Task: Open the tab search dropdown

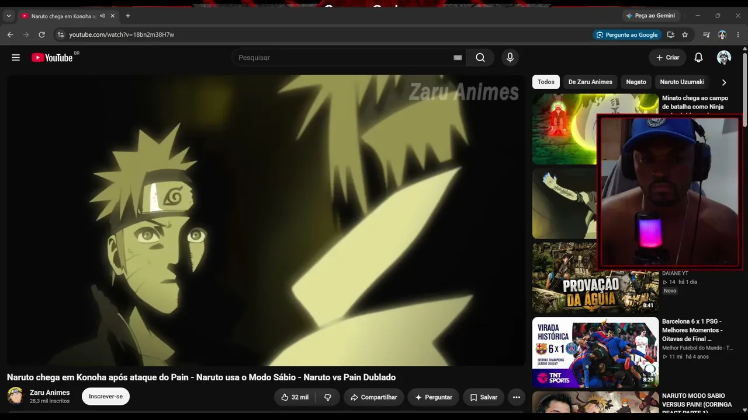Action: 8,16
